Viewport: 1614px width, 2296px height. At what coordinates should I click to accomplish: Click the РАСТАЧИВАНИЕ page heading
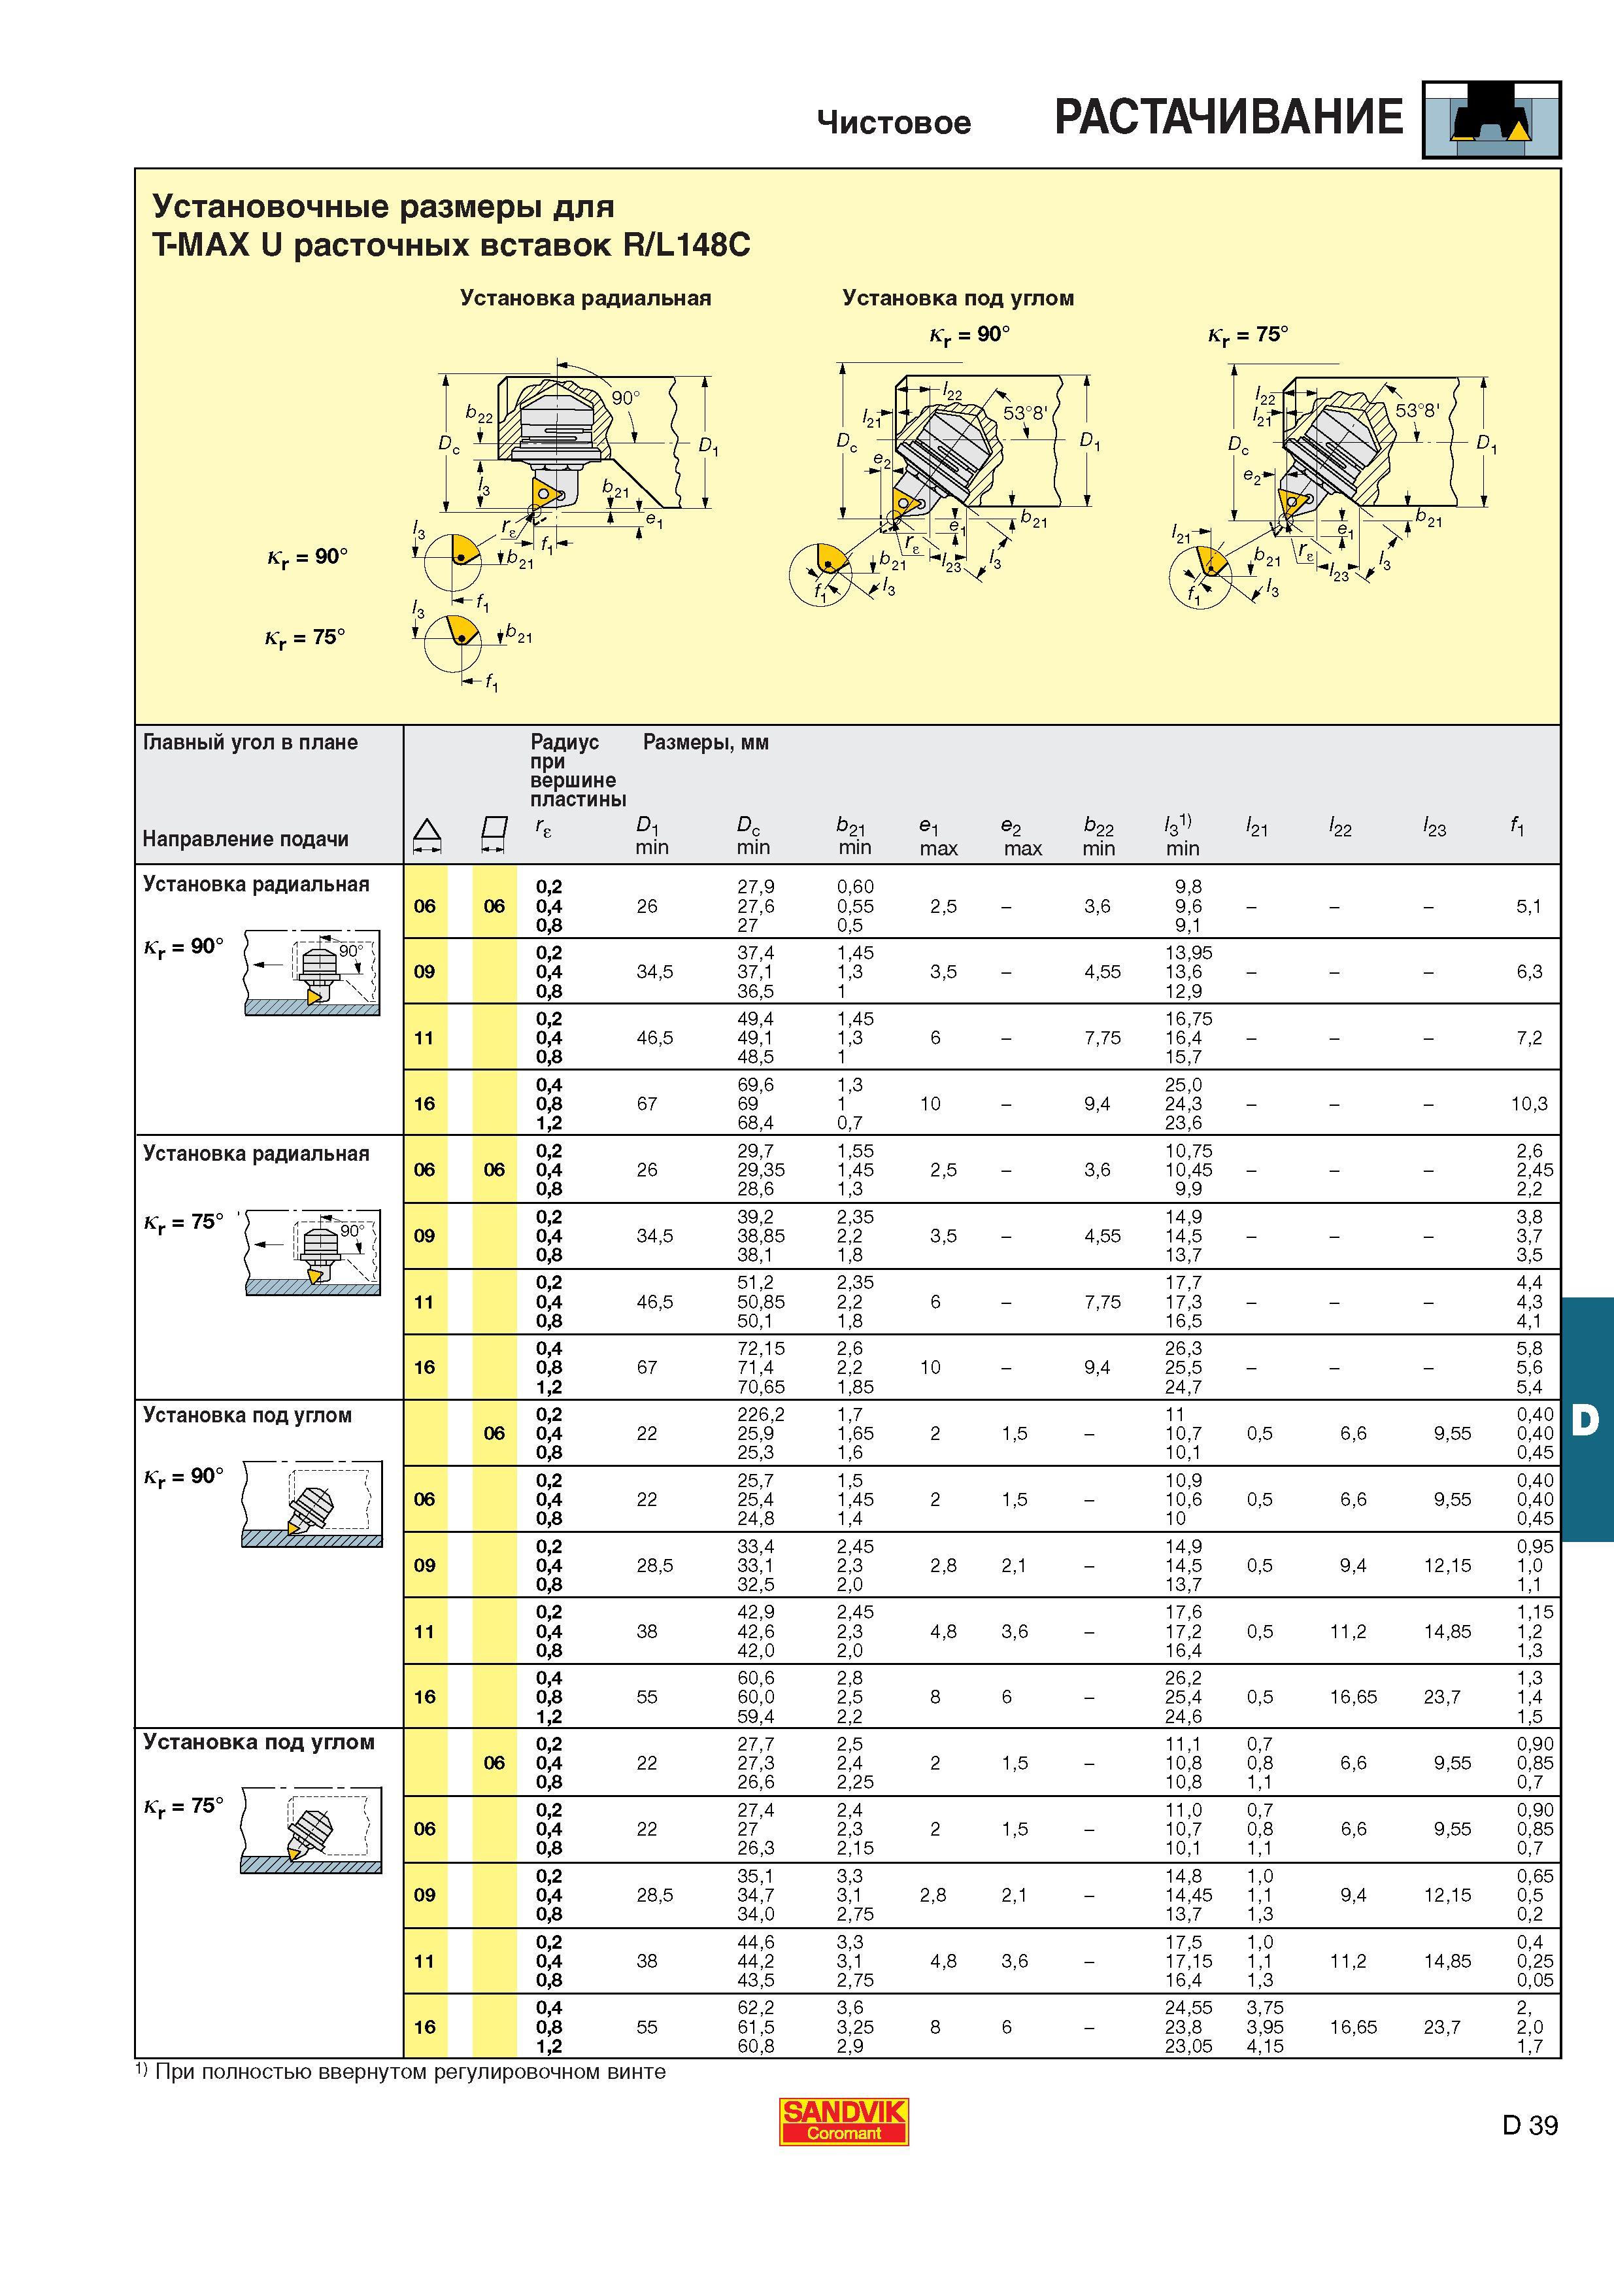[x=1229, y=118]
